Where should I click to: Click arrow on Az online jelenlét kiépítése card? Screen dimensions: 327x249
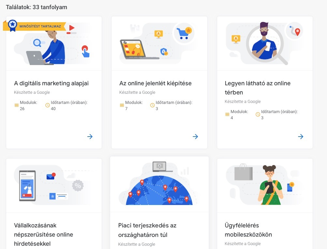tap(195, 137)
